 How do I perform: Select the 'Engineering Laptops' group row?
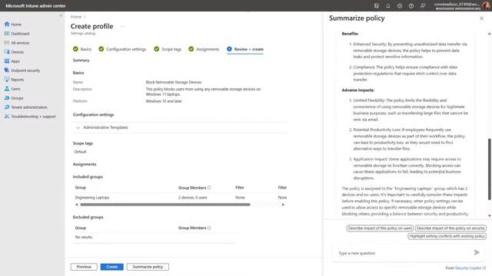[181, 198]
